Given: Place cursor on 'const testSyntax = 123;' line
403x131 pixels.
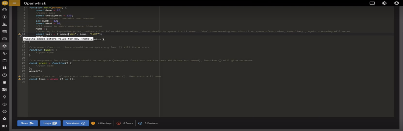Looking at the screenshot, I should tap(54, 16).
